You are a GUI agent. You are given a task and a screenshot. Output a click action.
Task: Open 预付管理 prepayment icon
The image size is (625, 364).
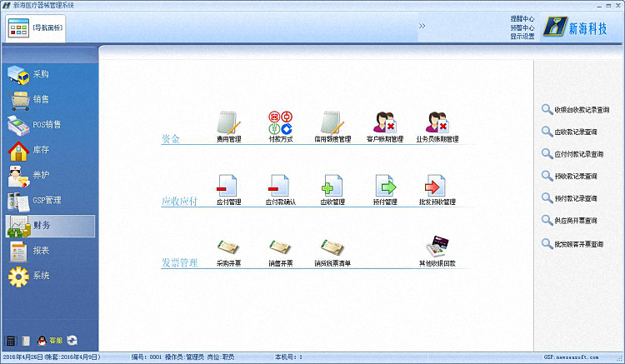point(384,185)
